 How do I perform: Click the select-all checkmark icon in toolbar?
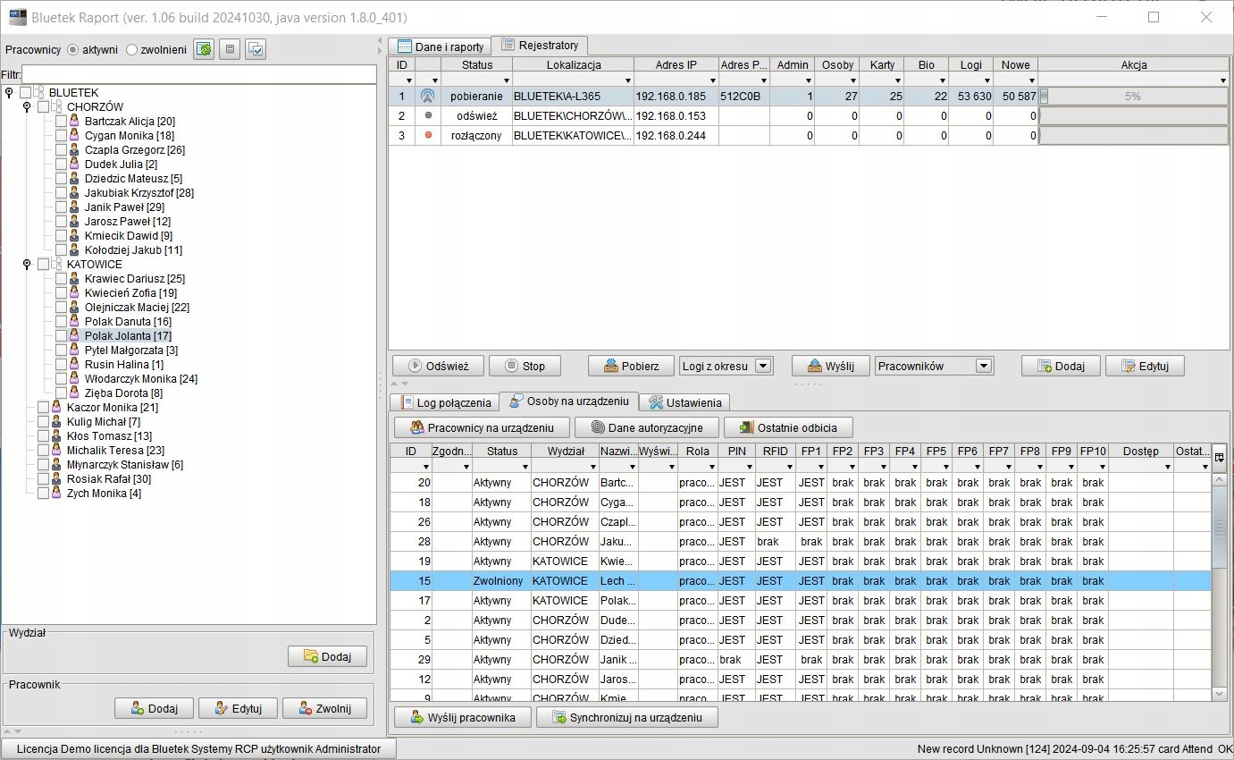tap(256, 50)
